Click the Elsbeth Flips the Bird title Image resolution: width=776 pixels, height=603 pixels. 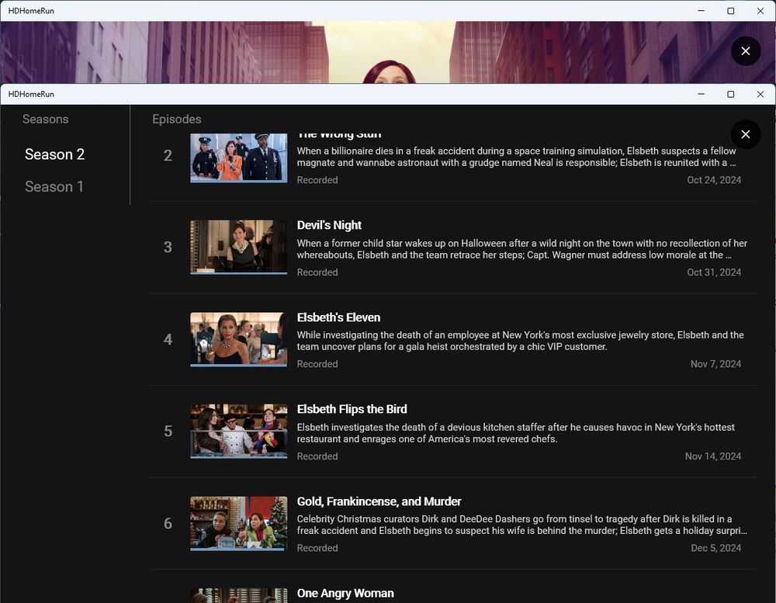[x=352, y=410]
